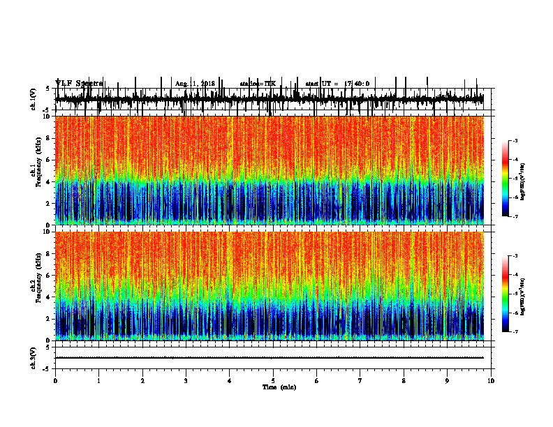Click the time axis end tick label '10'
553x427 pixels.
tap(491, 381)
